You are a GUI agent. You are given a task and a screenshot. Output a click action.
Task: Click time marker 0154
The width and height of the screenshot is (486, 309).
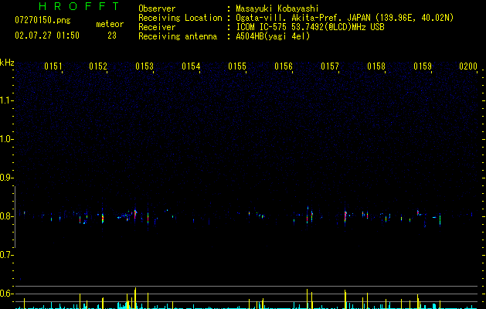191,66
